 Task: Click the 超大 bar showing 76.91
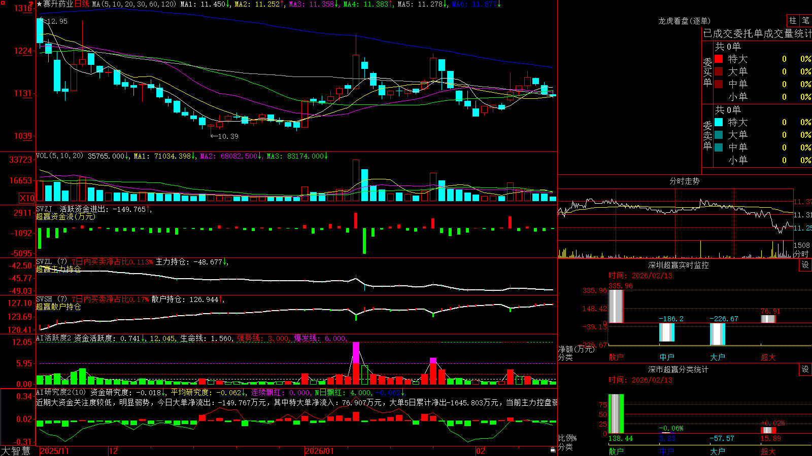coord(768,319)
